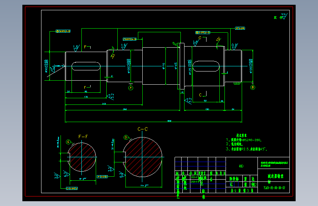Pick the 81 depth dimension under F-F
The height and width of the screenshot is (206, 318).
point(83,179)
